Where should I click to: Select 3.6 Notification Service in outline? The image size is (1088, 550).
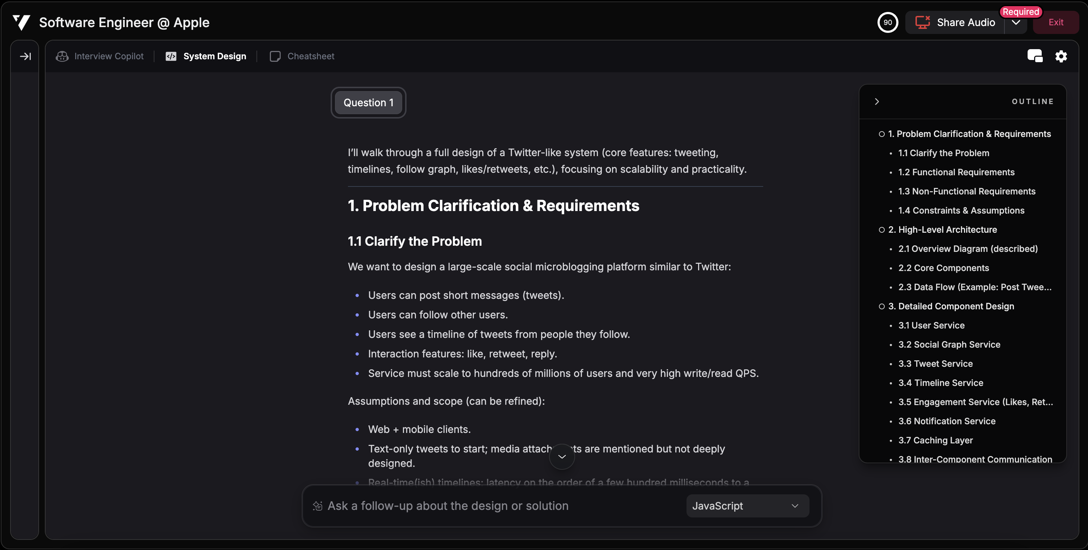[947, 421]
